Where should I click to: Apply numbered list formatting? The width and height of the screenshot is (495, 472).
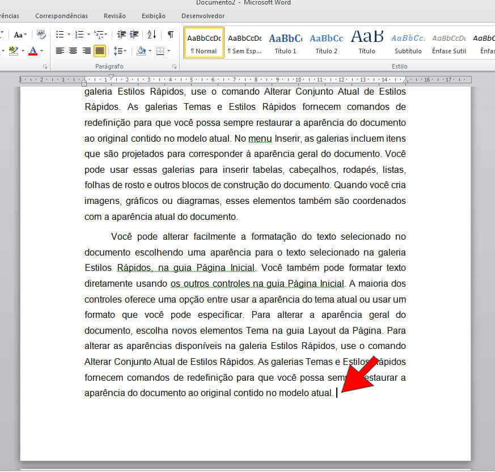(79, 35)
